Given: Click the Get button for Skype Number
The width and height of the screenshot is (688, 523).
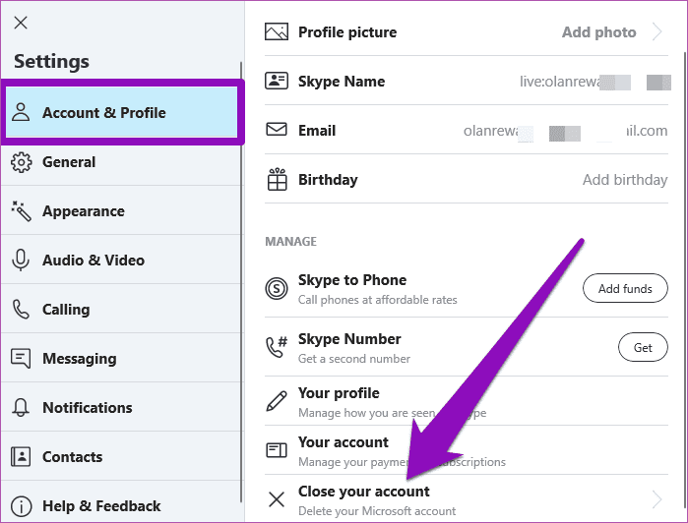Looking at the screenshot, I should point(643,347).
